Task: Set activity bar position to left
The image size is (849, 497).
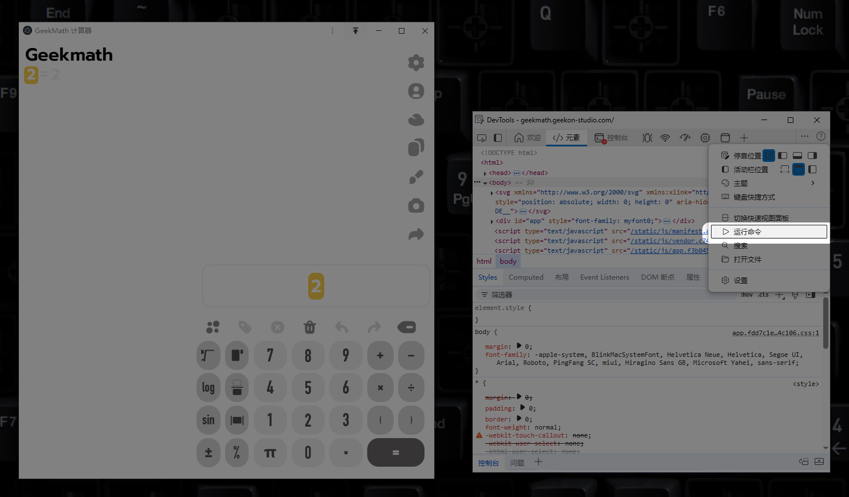Action: tap(812, 169)
